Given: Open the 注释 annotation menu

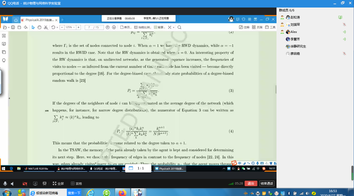Looking at the screenshot, I should (x=244, y=27).
